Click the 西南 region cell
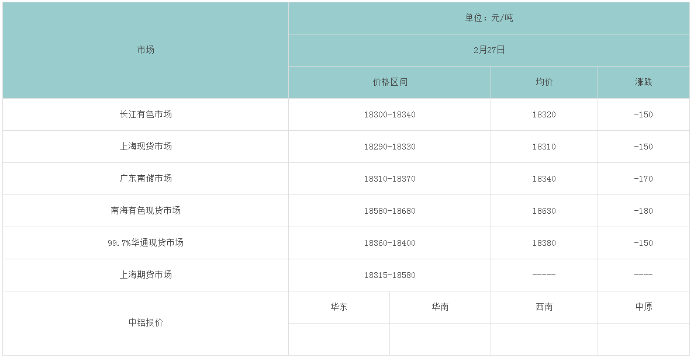This screenshot has height=358, width=694. (544, 307)
